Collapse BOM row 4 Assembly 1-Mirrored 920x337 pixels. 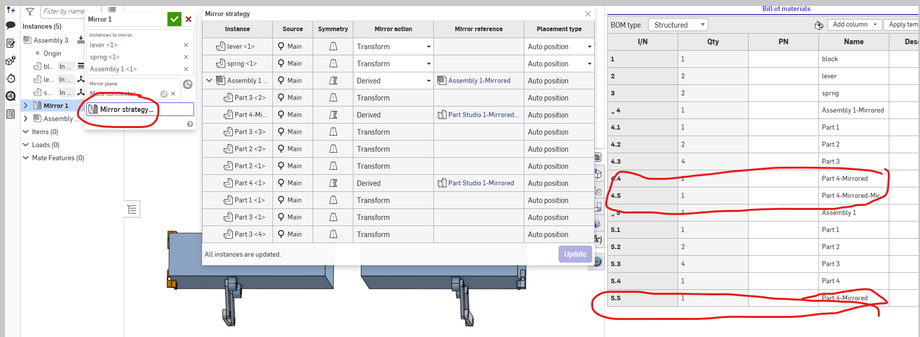coord(613,111)
